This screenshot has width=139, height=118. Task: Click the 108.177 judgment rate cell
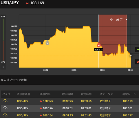coord(128,115)
